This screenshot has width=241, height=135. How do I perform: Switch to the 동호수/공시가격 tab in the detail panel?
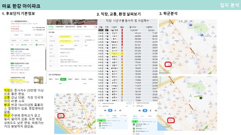[x=70, y=27]
